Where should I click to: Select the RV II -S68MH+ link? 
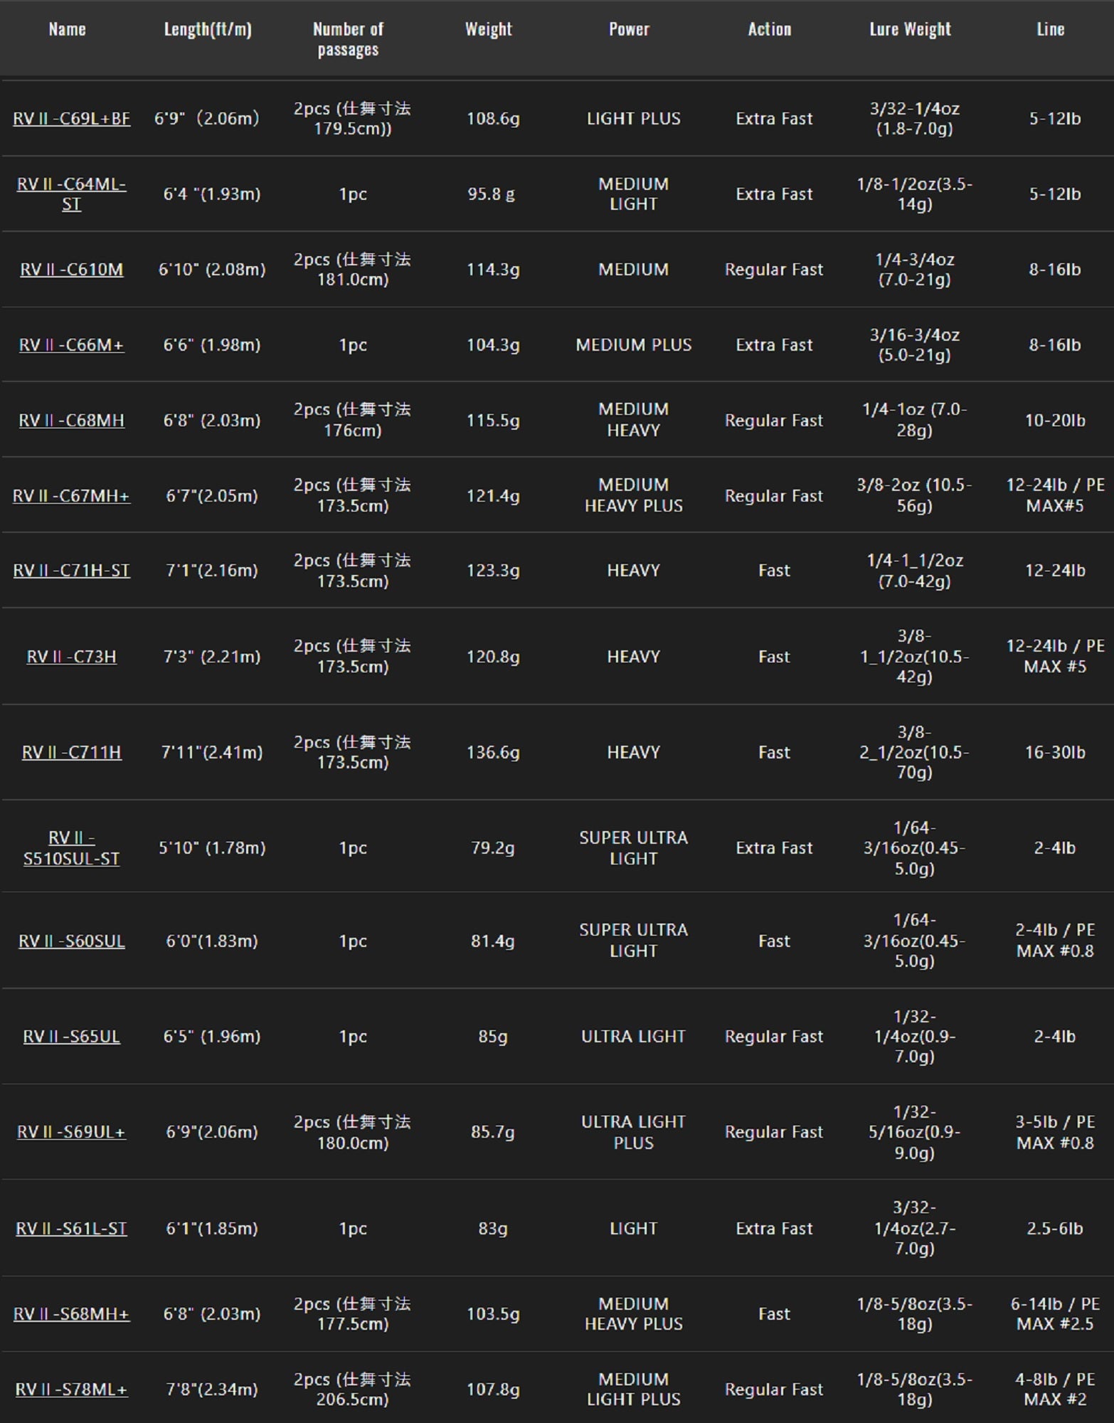click(x=71, y=1314)
